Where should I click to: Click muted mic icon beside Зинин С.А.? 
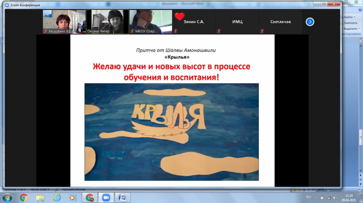(x=176, y=31)
